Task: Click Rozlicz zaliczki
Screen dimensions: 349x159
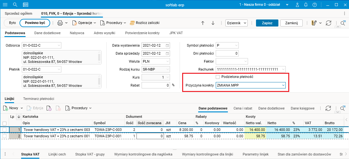Action: click(144, 23)
